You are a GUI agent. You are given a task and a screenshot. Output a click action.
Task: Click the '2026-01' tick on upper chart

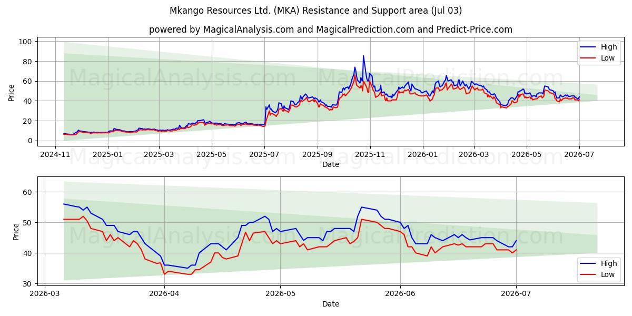(422, 154)
